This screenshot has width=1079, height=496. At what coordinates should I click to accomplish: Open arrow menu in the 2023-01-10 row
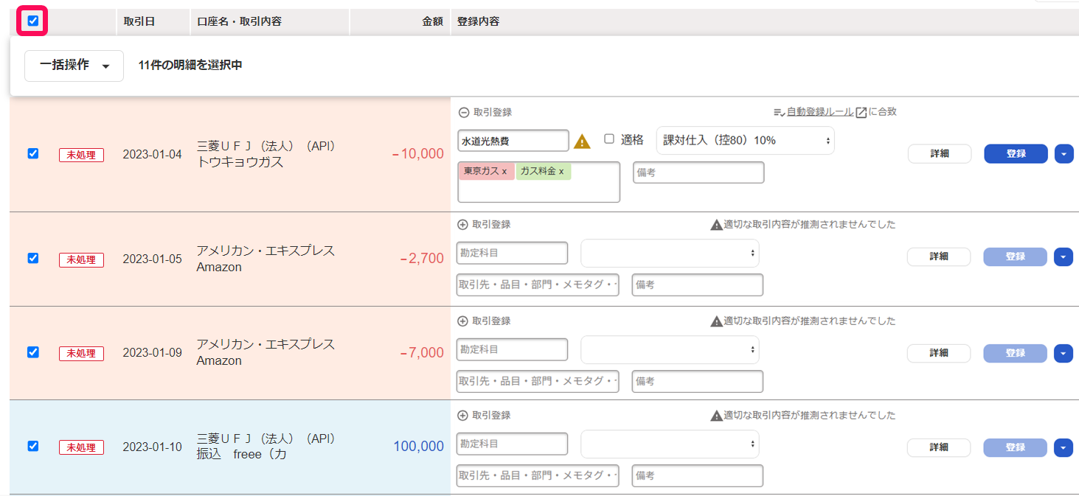(1063, 447)
